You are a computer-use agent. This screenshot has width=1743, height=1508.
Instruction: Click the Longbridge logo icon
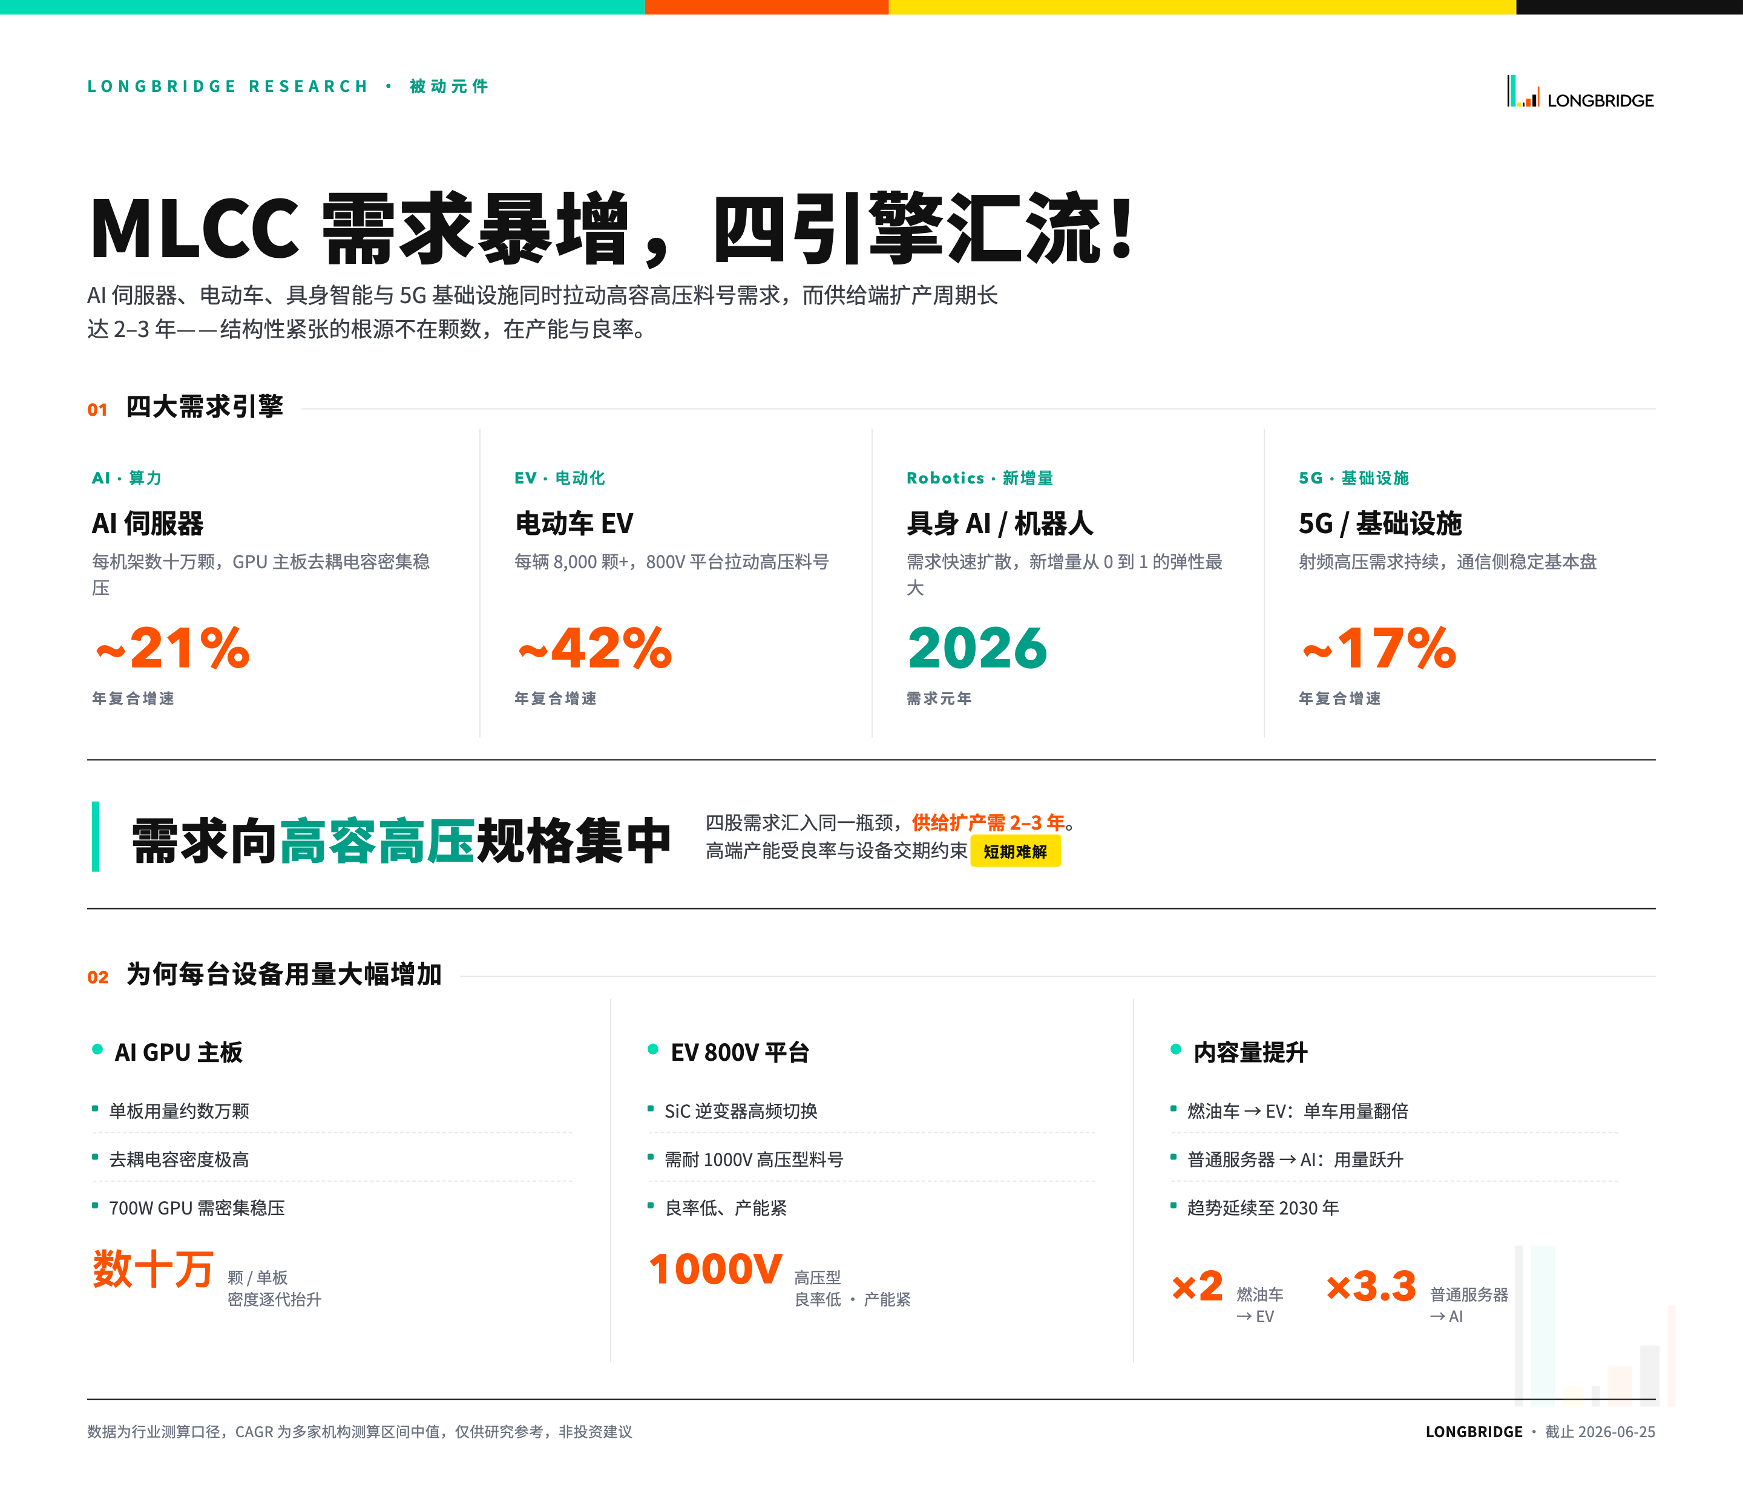(x=1523, y=91)
